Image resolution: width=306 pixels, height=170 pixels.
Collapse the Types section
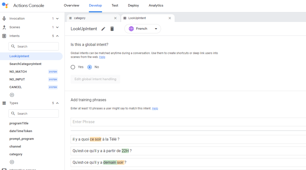point(57,103)
